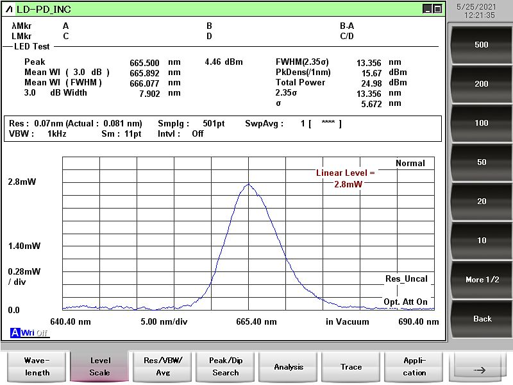
Task: Click the window icon beside LD-PD_INC title
Action: pyautogui.click(x=8, y=9)
